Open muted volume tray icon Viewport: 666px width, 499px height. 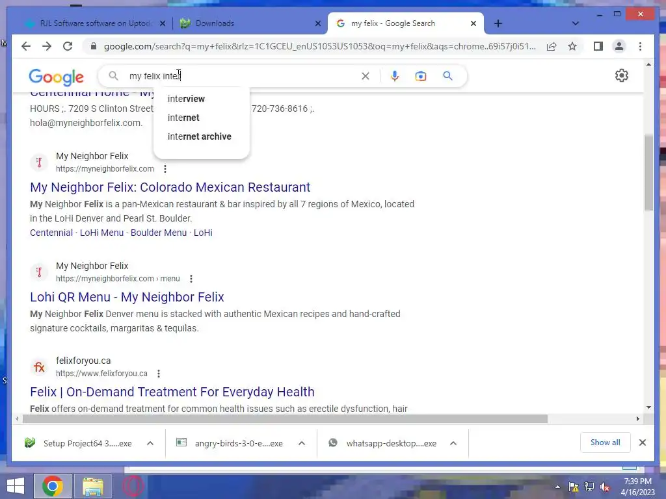pyautogui.click(x=605, y=487)
